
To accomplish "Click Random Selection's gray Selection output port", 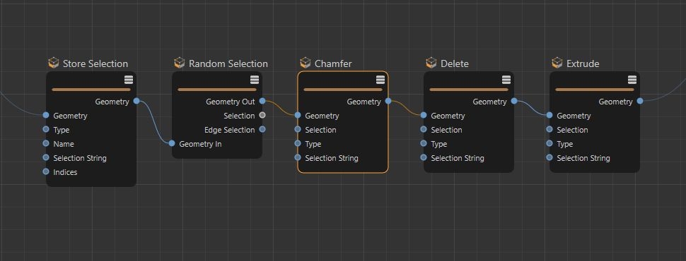I will [262, 115].
